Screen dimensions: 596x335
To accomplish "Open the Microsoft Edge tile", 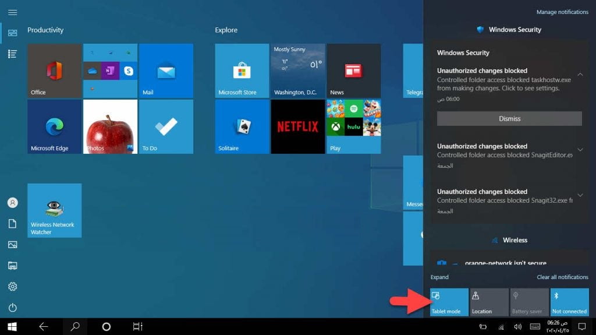I will tap(54, 127).
